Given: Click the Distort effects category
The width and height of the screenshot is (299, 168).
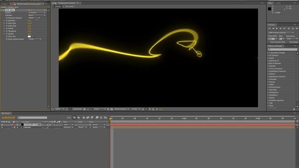Looking at the screenshot, I should click(272, 74).
